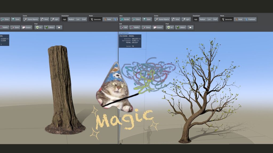Toggle Wind in right window Scene group

(175, 19)
